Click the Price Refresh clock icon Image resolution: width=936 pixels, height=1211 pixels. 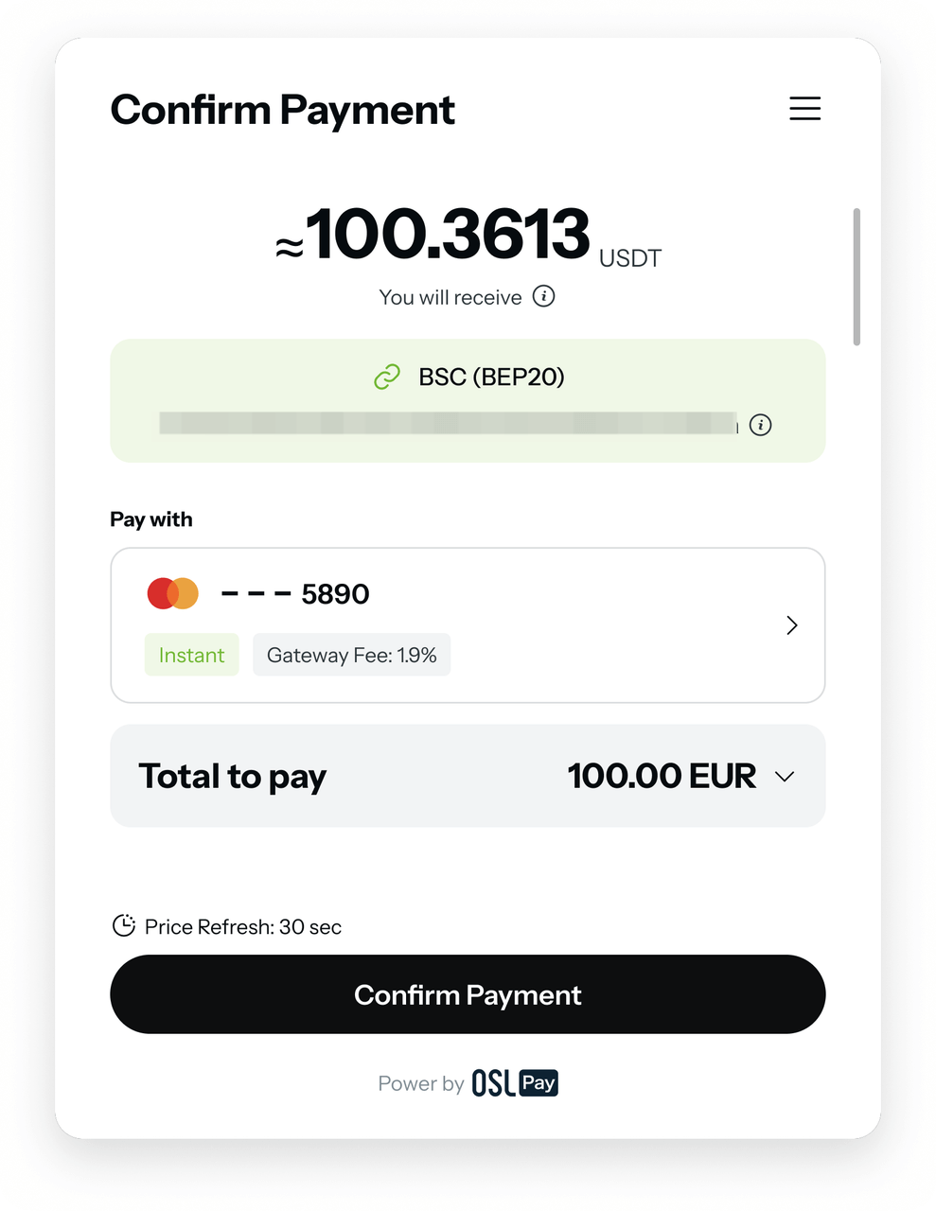pos(124,925)
